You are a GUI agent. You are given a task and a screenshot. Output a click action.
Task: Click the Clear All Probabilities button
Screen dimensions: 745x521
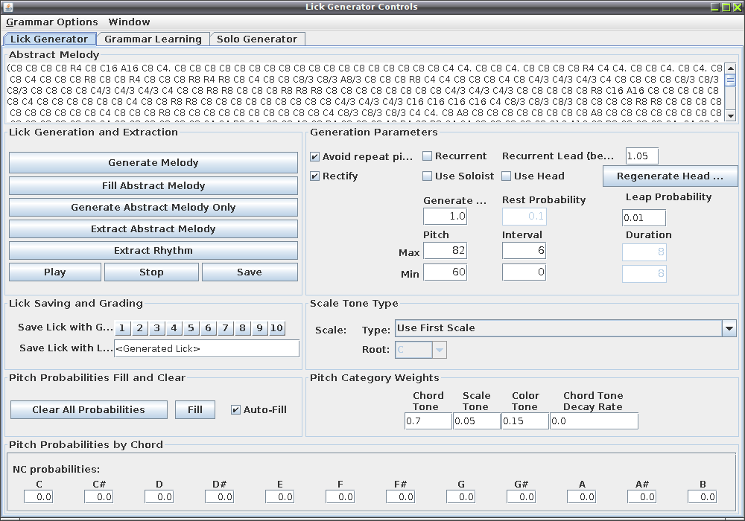coord(89,409)
